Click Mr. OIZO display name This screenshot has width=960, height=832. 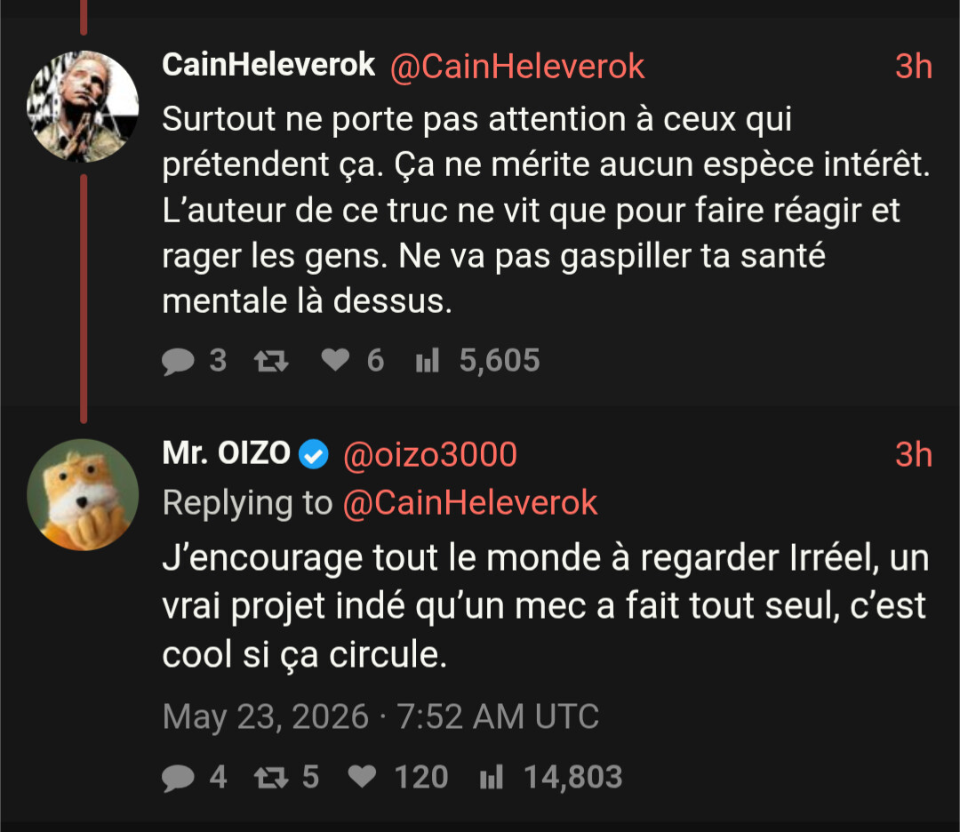(226, 453)
